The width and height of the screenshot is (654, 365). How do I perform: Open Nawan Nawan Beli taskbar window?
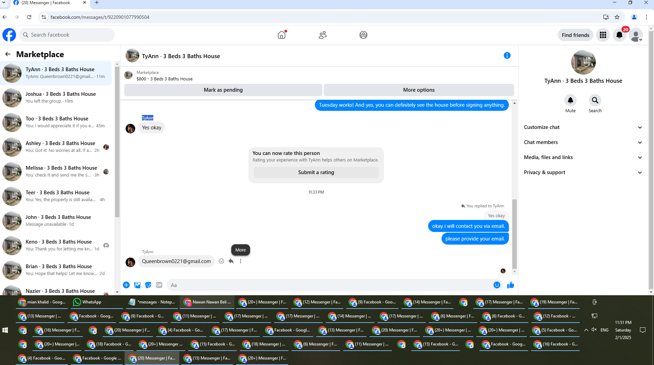(207, 302)
